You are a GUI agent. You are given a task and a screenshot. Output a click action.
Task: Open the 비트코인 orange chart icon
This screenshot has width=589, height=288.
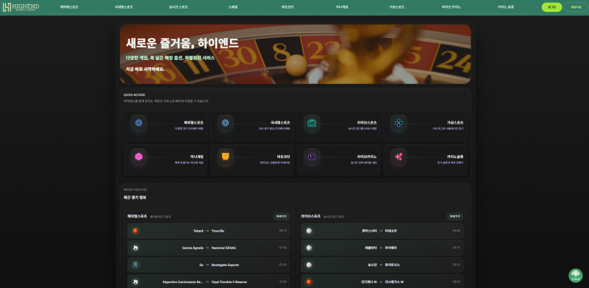[x=226, y=157]
